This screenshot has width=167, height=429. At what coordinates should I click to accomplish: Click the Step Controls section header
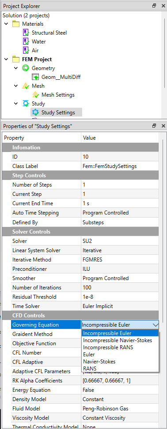pyautogui.click(x=80, y=175)
